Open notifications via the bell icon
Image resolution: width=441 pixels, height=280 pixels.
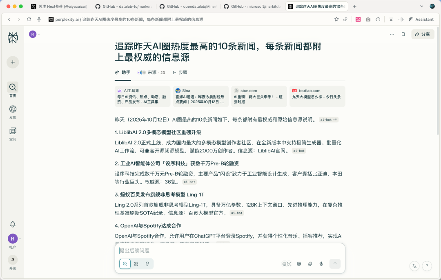[x=13, y=224]
